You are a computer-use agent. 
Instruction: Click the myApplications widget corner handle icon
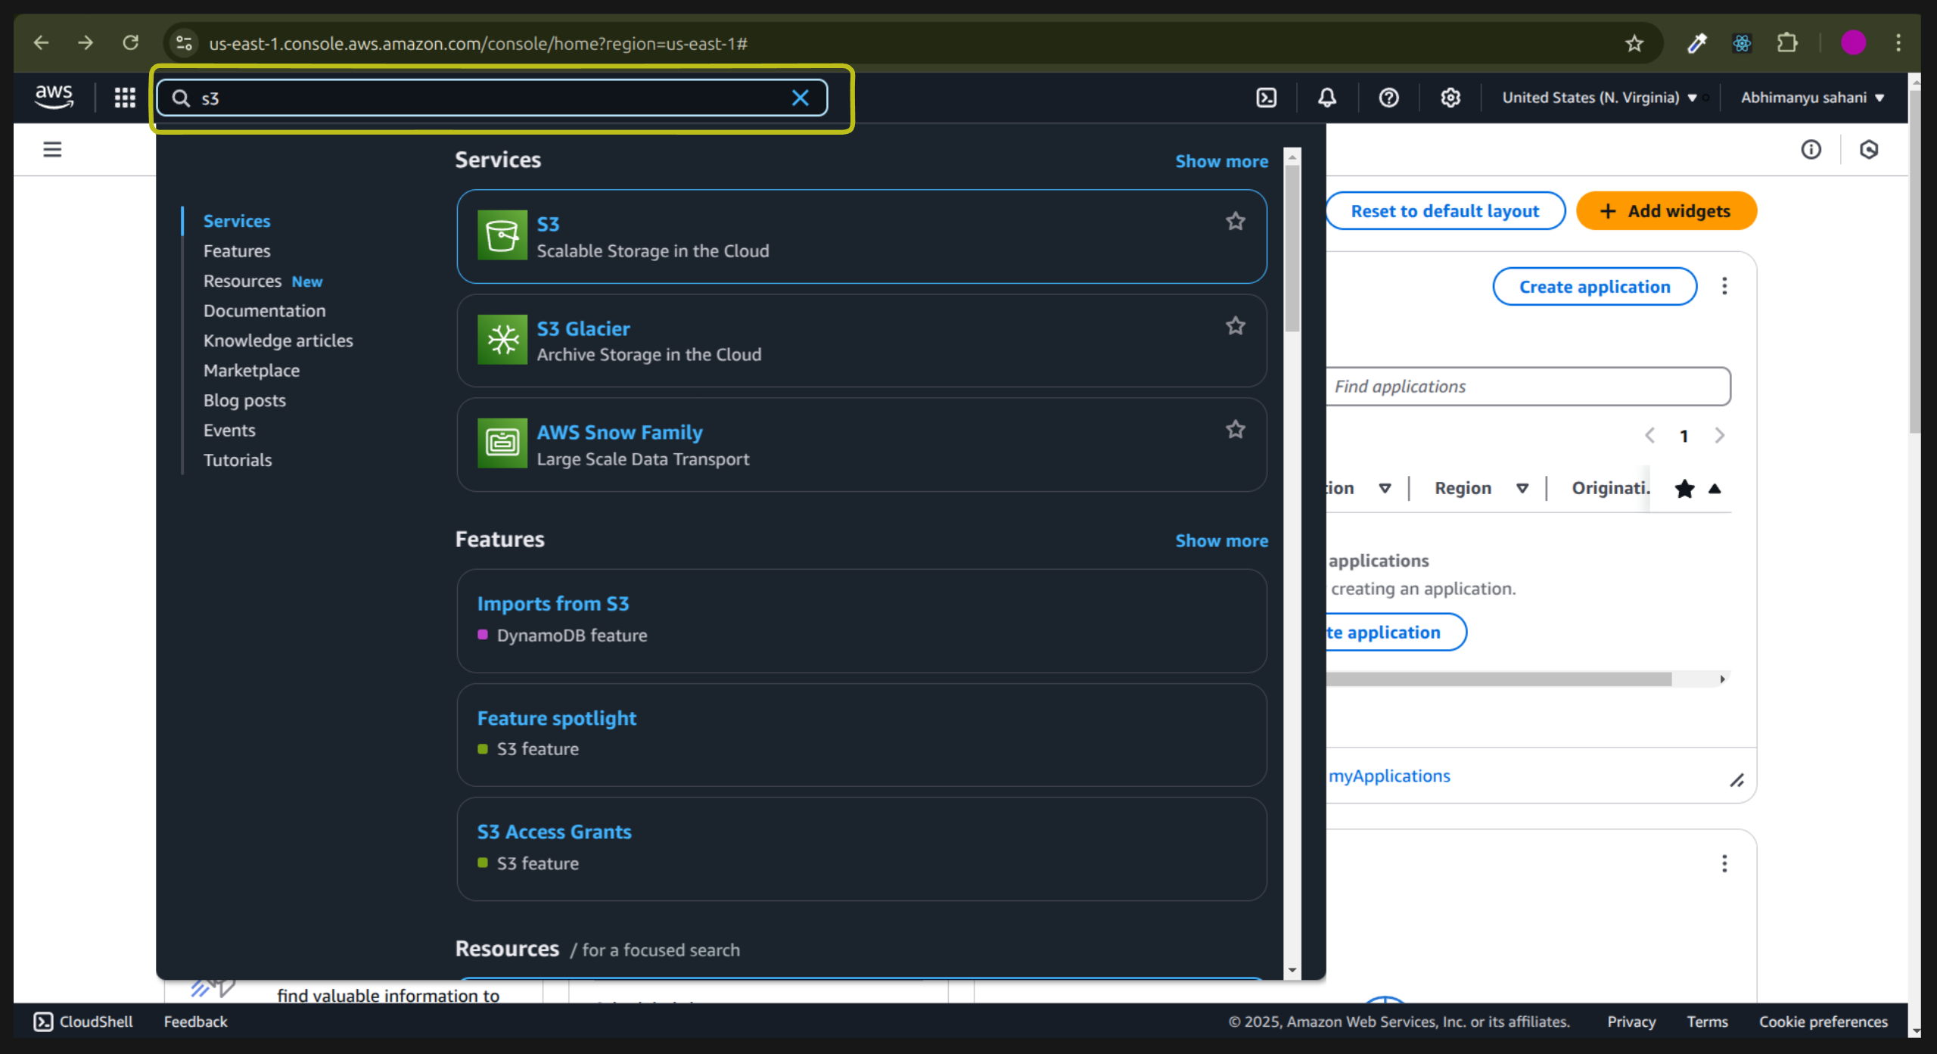[x=1737, y=780]
